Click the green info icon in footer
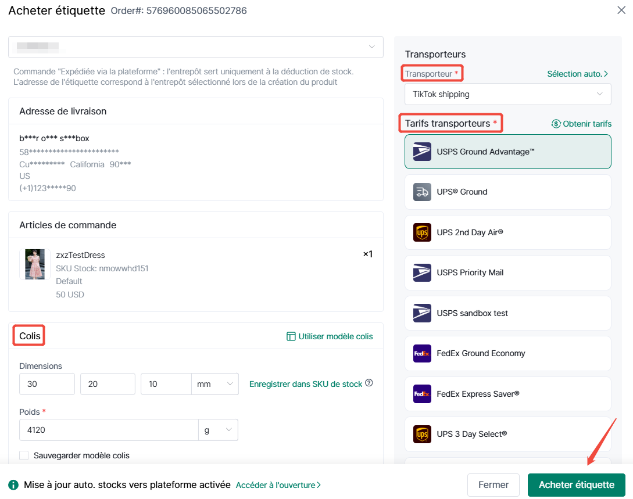This screenshot has width=633, height=499. tap(13, 485)
